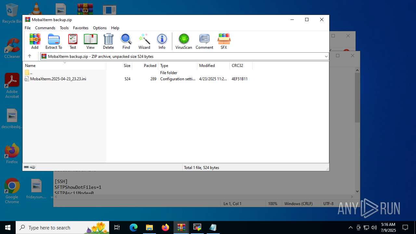
Task: Go up one folder level arrow
Action: pos(30,56)
